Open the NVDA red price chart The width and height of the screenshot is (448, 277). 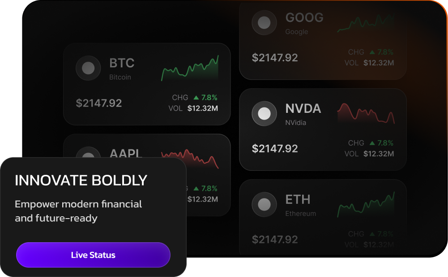click(366, 113)
